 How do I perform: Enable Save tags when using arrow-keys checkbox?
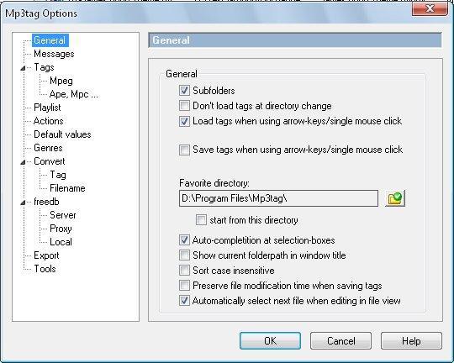click(x=184, y=150)
